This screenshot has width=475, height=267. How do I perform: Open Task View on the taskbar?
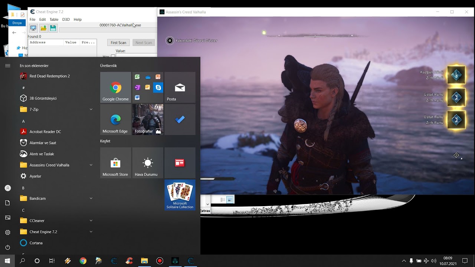coord(52,261)
